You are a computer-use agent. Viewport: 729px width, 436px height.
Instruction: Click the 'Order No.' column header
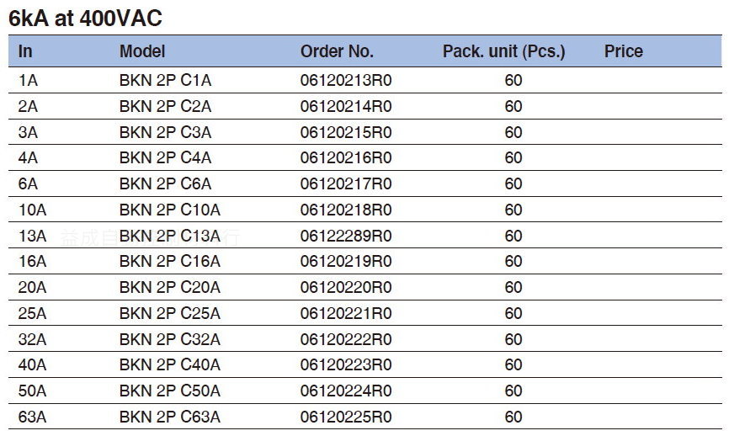coord(337,51)
